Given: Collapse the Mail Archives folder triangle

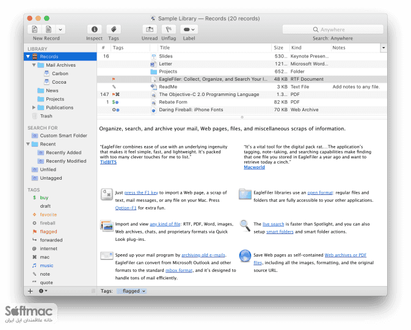Looking at the screenshot, I should click(x=34, y=65).
